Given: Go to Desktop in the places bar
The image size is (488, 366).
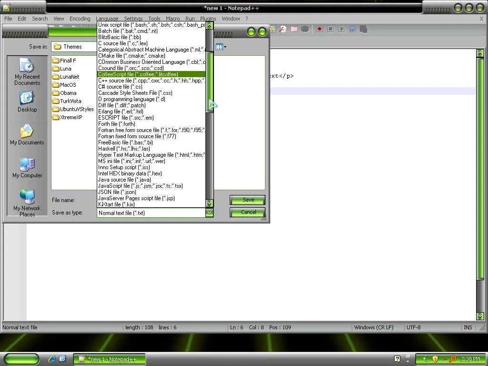Looking at the screenshot, I should tap(27, 102).
